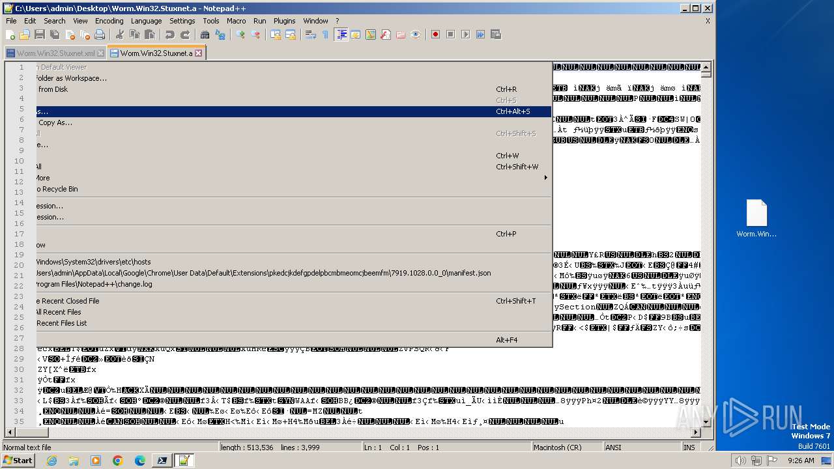Close the Worm.Win32.Stuxnet.a tab with its X
The width and height of the screenshot is (834, 469).
click(199, 53)
